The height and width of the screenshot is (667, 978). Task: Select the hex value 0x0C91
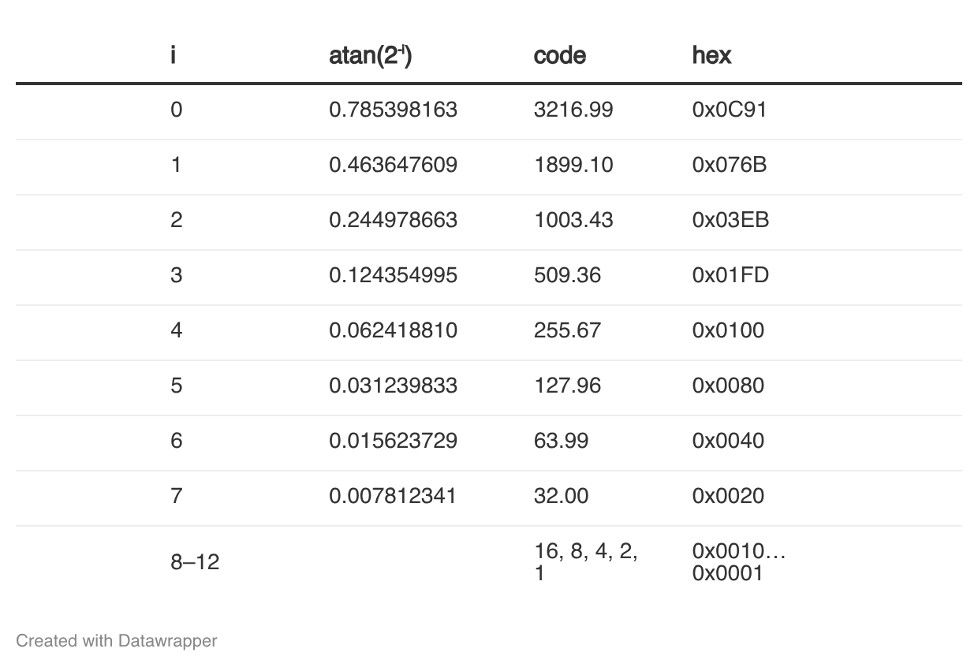[730, 110]
